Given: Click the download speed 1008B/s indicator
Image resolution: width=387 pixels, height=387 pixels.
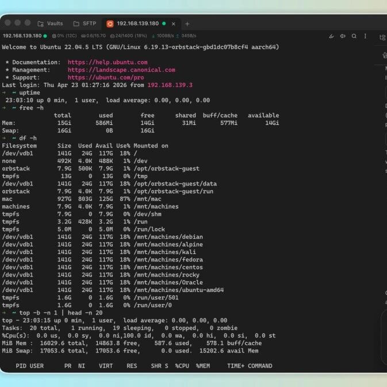Looking at the screenshot, I should click(x=163, y=36).
